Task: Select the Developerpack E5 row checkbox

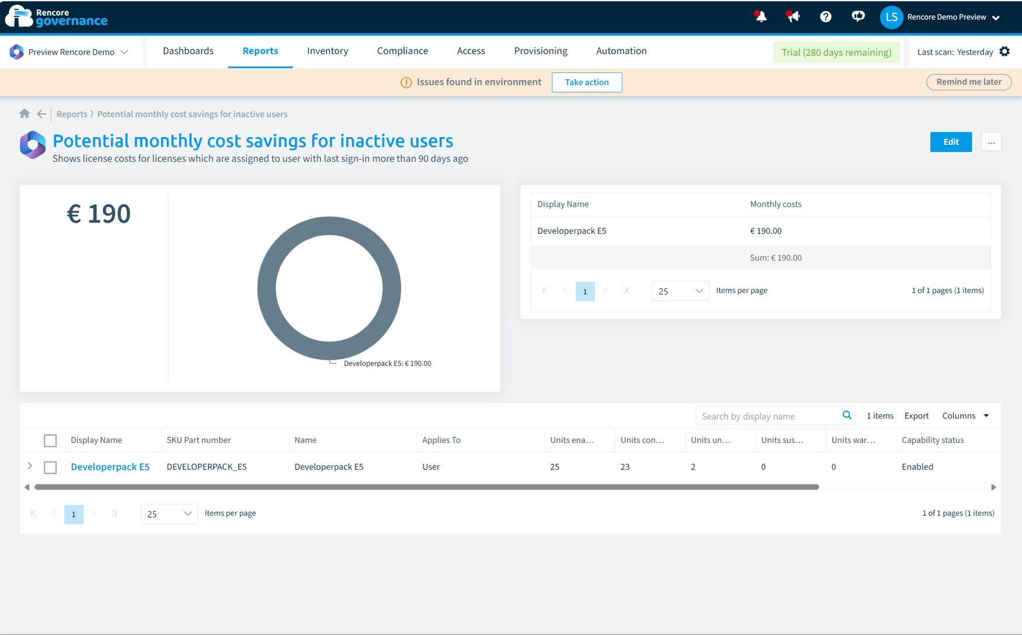Action: 50,467
